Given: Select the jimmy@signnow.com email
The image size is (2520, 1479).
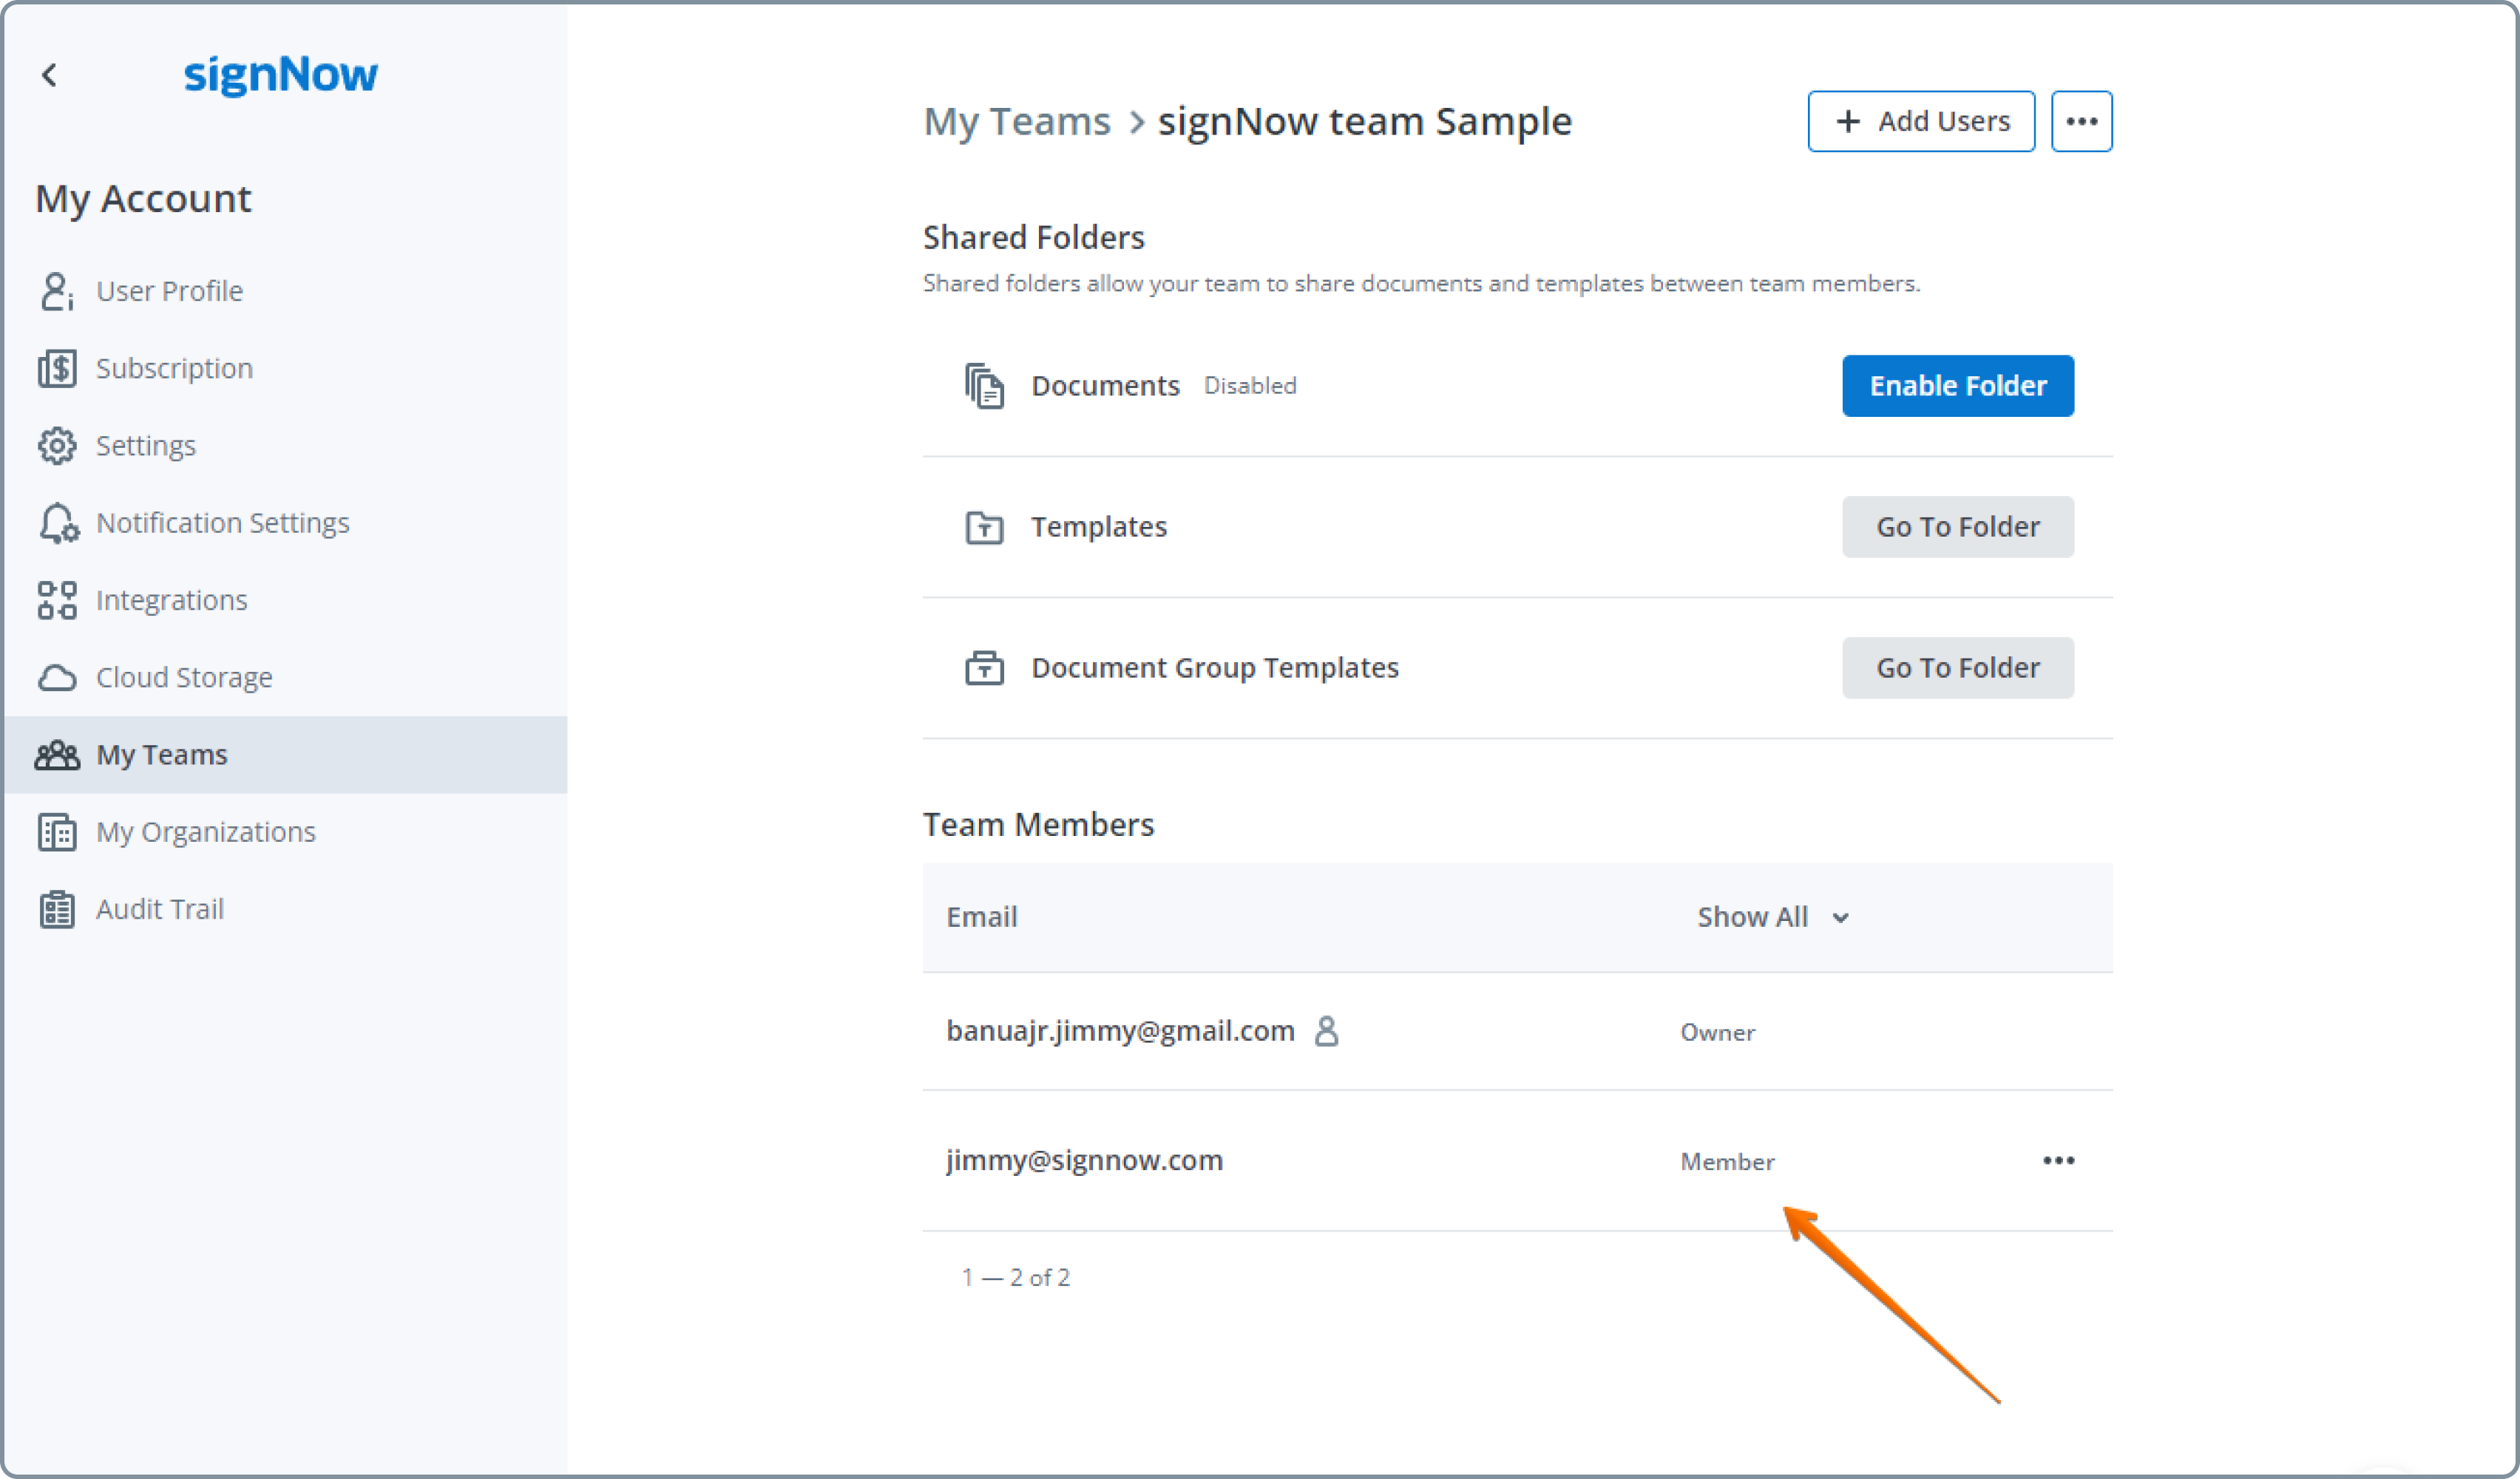Looking at the screenshot, I should tap(1084, 1160).
